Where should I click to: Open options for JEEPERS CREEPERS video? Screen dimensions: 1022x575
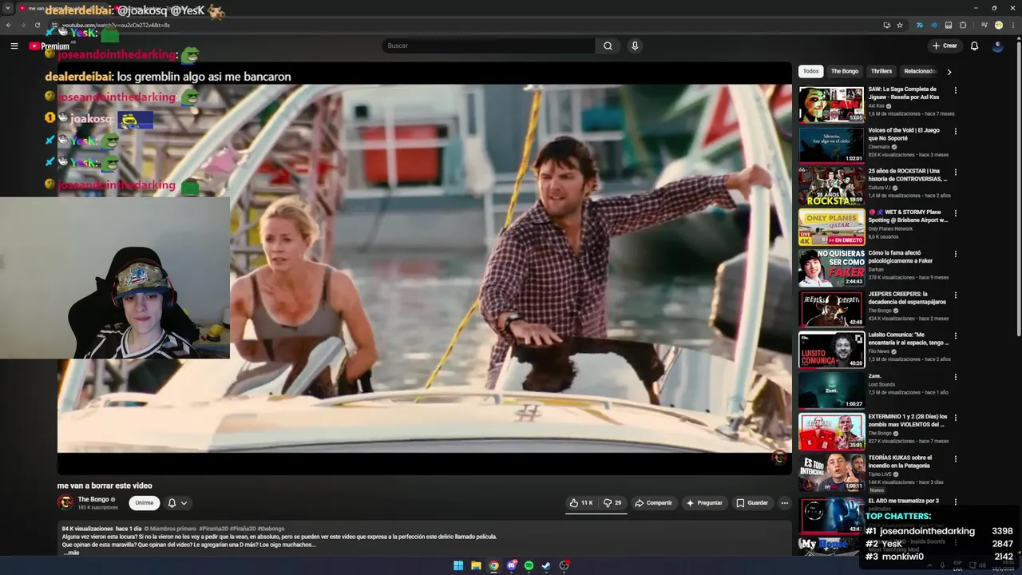(955, 295)
